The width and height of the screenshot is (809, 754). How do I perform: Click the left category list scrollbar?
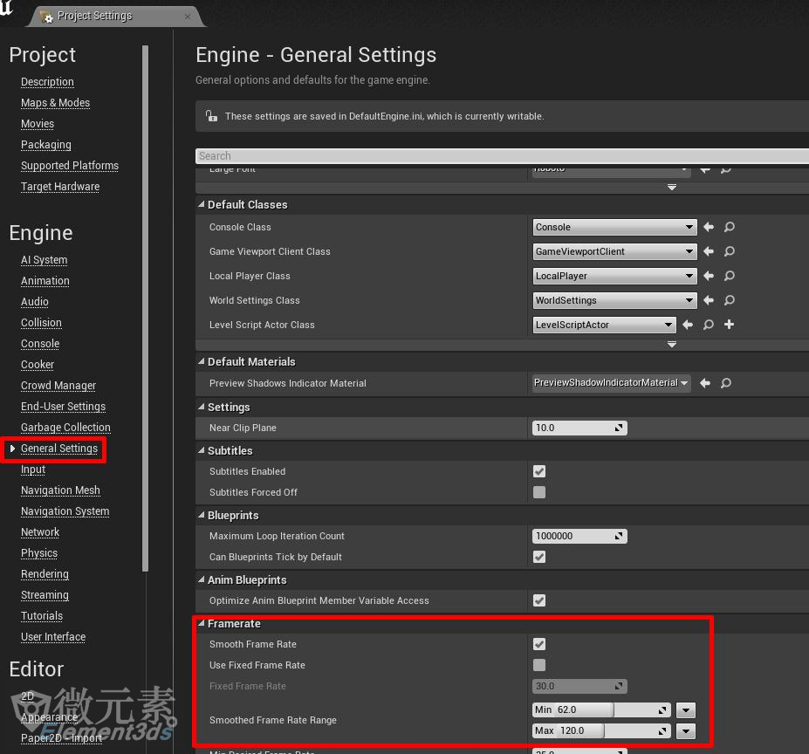[145, 308]
